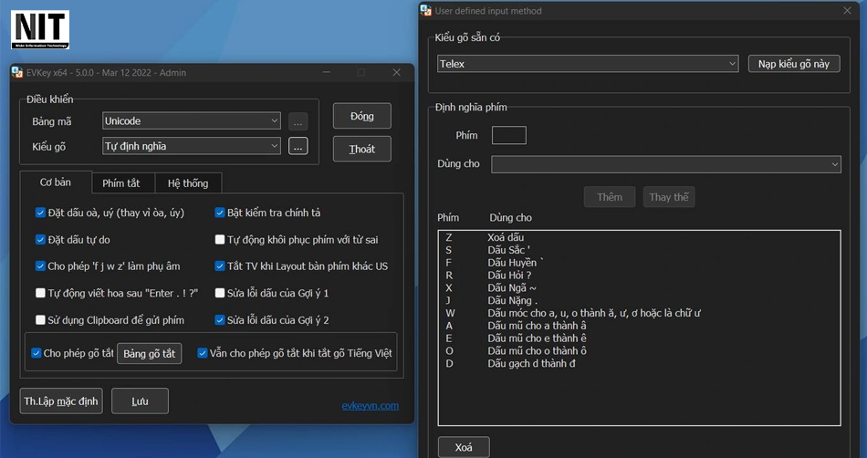Click the disabled ... button beside Bảng mã
867x458 pixels.
[298, 121]
